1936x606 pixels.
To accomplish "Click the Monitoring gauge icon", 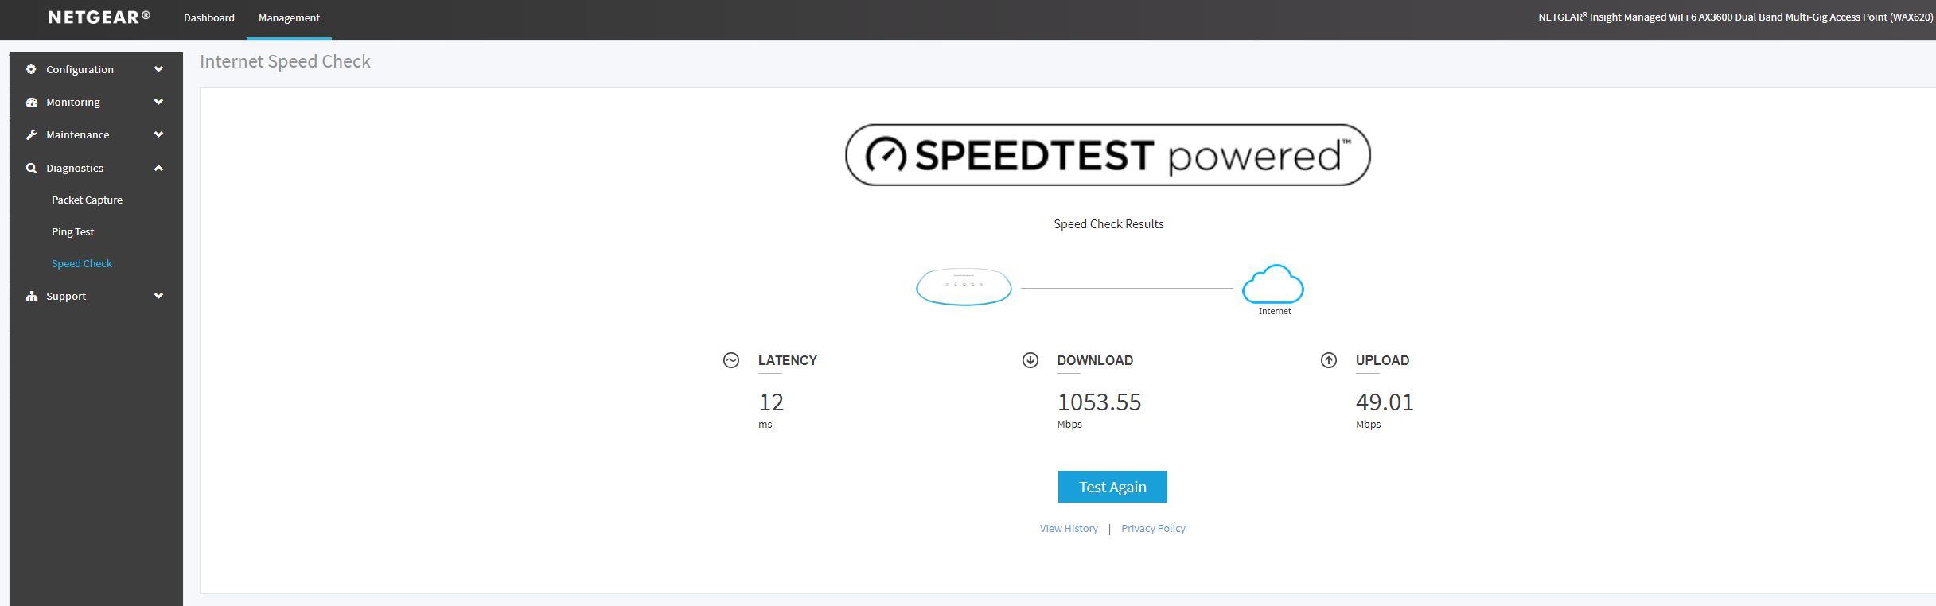I will point(32,102).
